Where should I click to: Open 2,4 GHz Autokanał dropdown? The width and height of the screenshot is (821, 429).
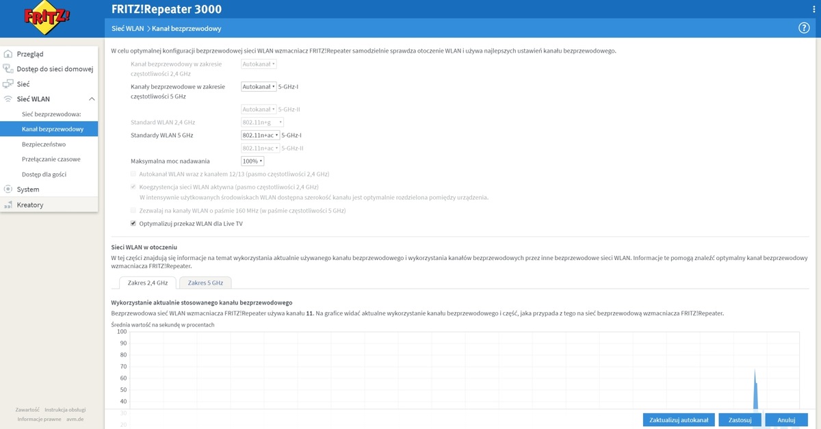(x=259, y=64)
